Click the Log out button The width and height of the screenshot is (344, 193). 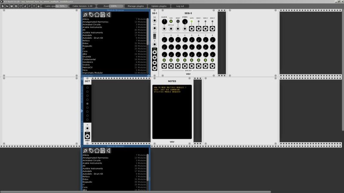tap(180, 6)
